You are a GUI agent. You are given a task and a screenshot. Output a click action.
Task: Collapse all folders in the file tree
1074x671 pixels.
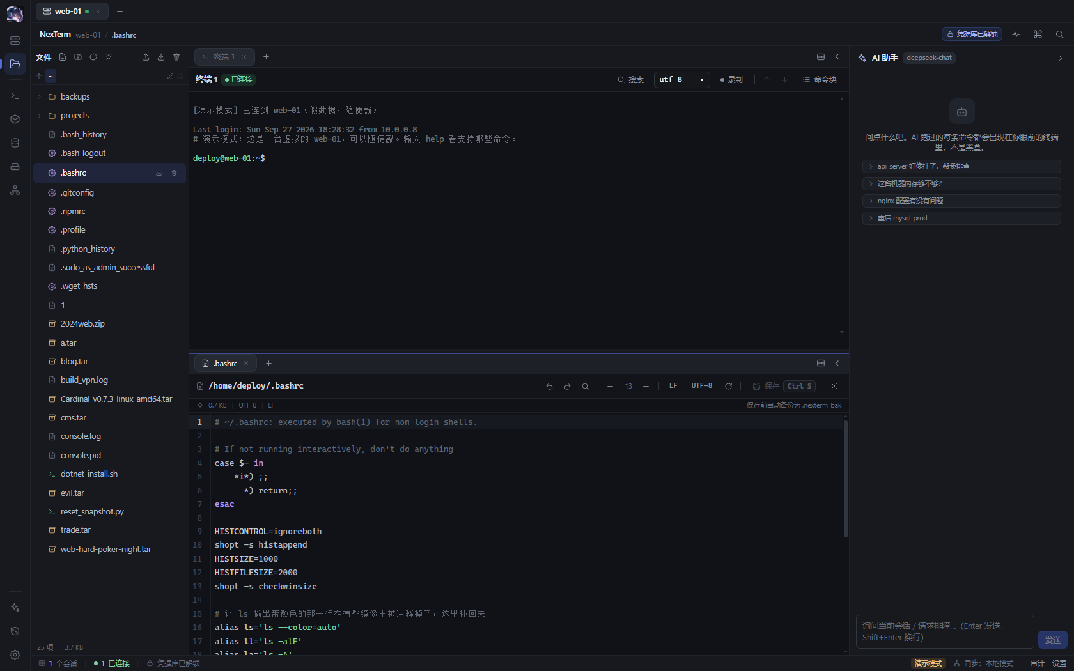[109, 57]
